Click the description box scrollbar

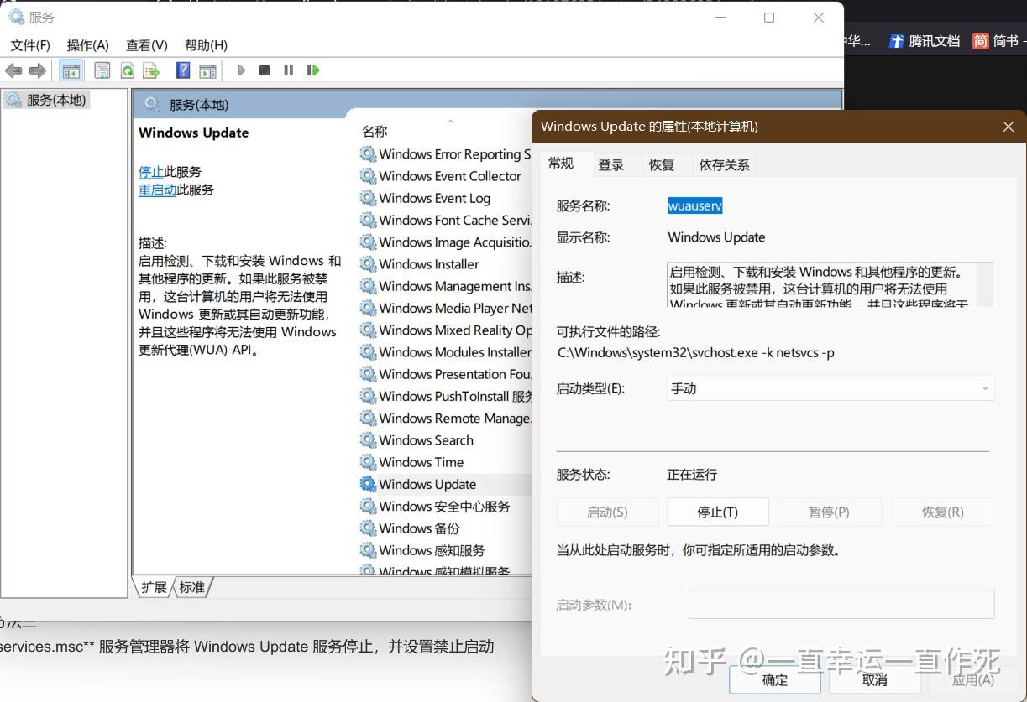tap(985, 284)
